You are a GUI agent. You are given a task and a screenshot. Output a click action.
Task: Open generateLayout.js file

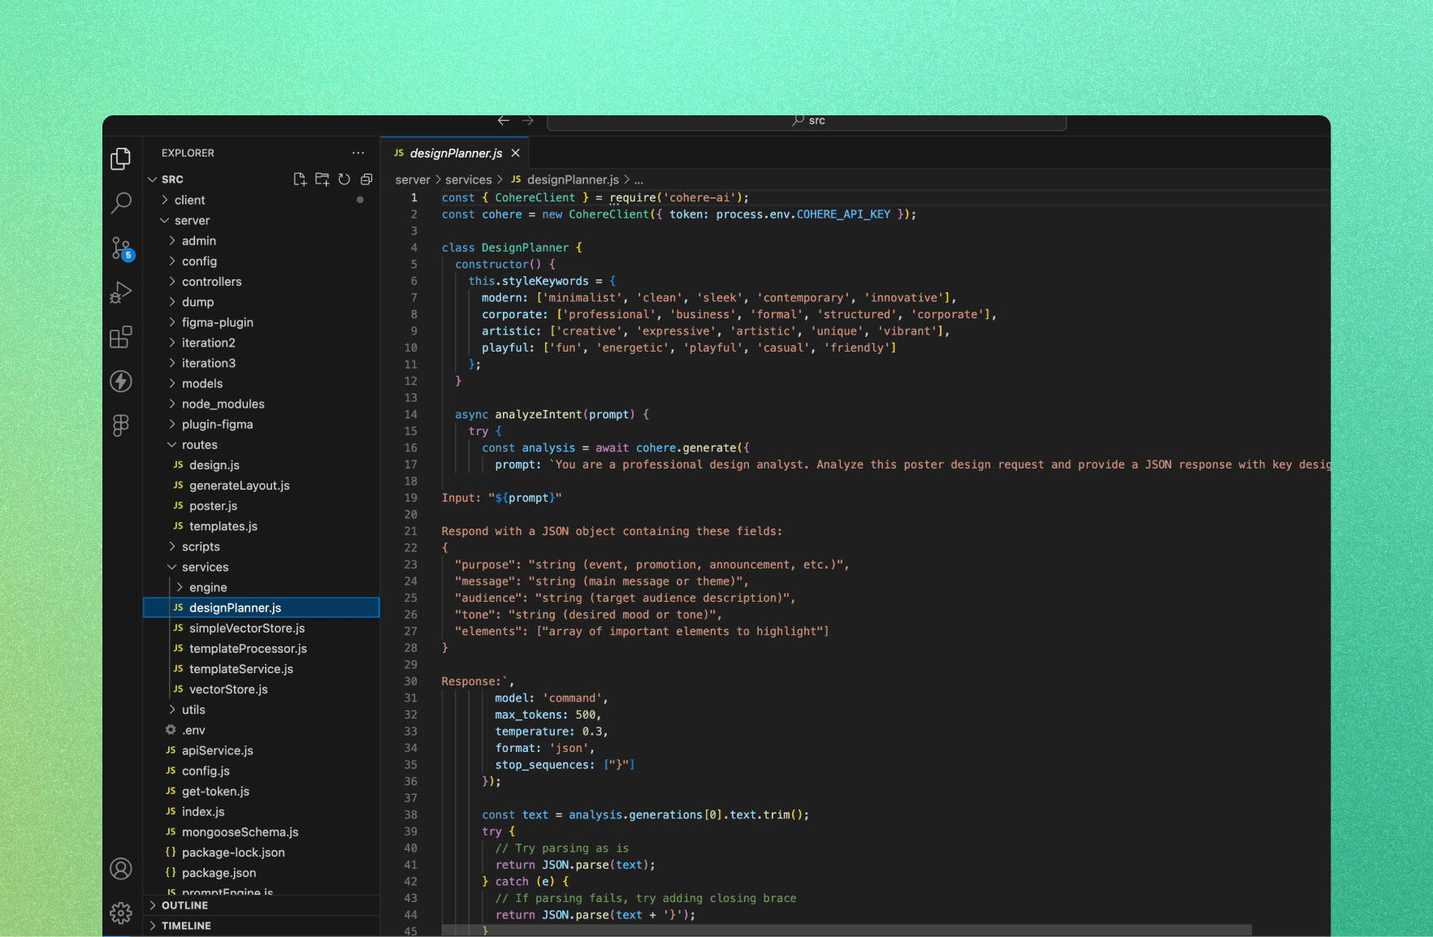coord(261,486)
